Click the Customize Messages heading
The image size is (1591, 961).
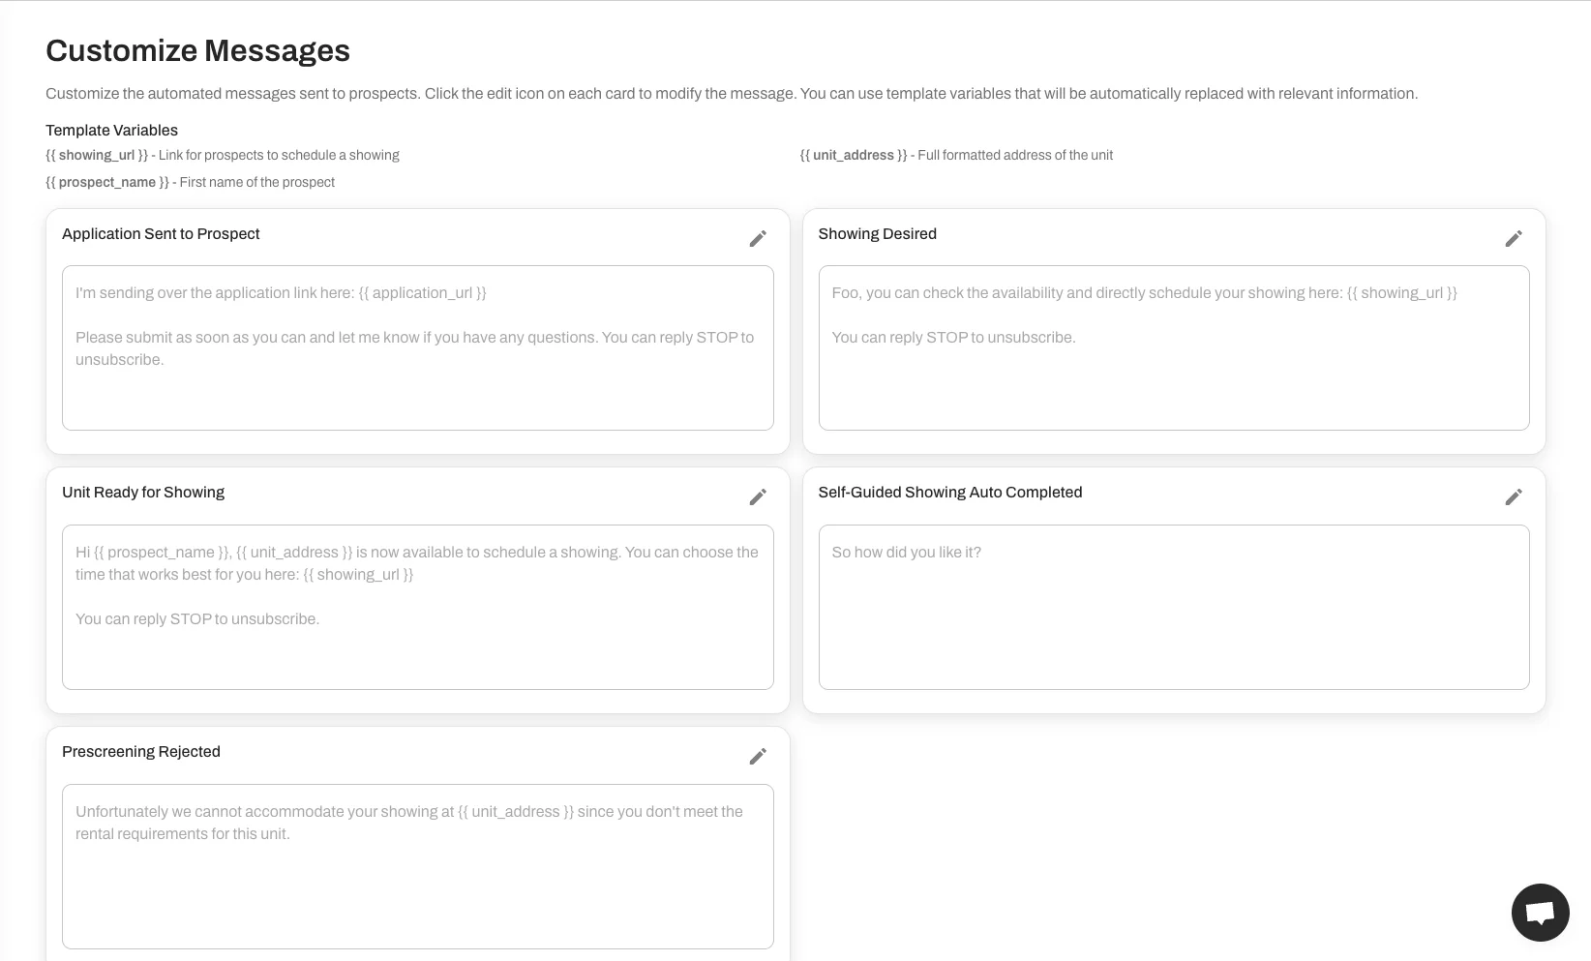tap(197, 50)
